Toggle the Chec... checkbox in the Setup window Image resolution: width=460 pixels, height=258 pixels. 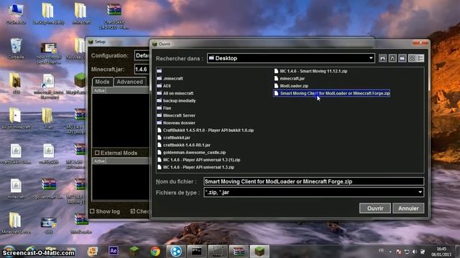(132, 211)
